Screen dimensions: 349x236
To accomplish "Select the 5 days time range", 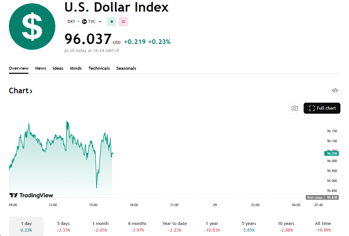I will pos(63,226).
